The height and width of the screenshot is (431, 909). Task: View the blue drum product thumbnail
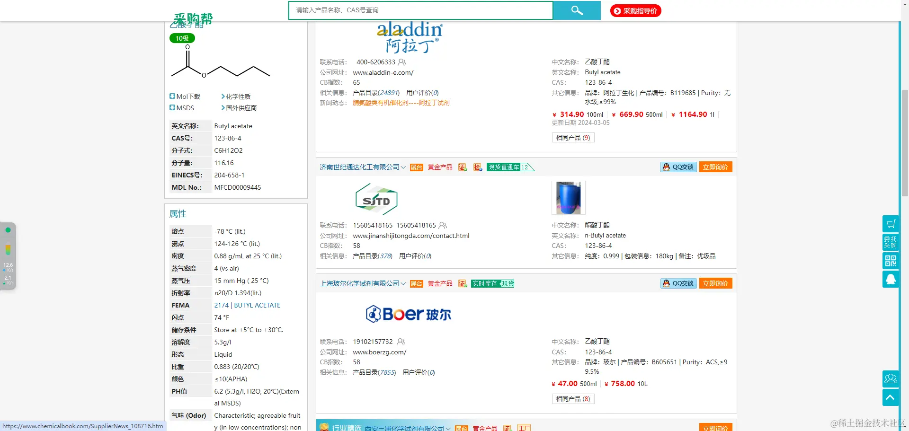[569, 198]
